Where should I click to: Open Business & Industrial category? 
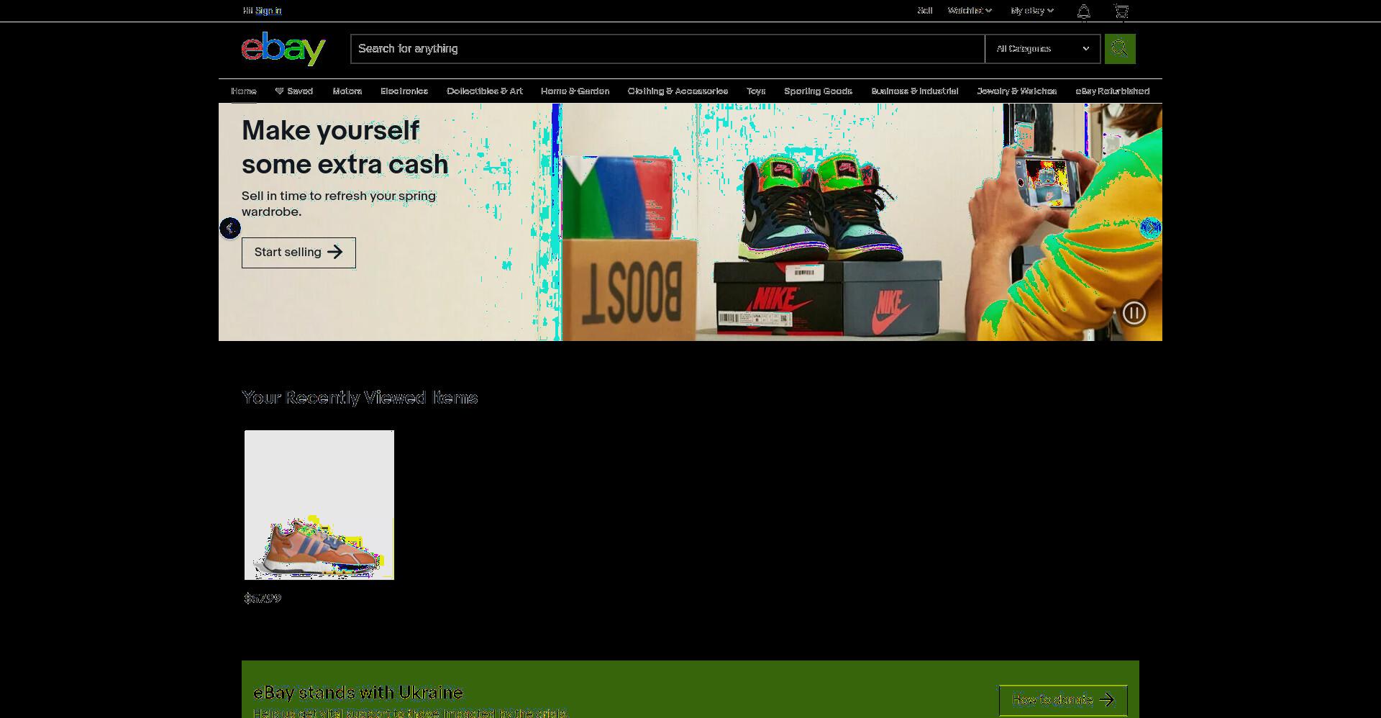[x=915, y=91]
